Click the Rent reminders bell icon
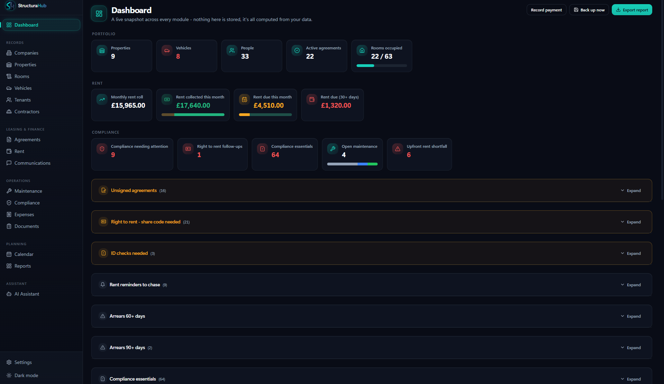664x384 pixels. click(x=103, y=285)
